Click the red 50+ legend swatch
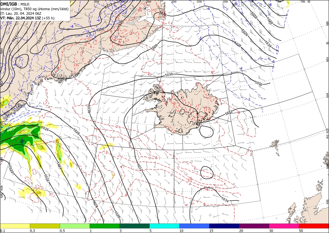Viewport: 329px width, 233px height. pyautogui.click(x=314, y=226)
